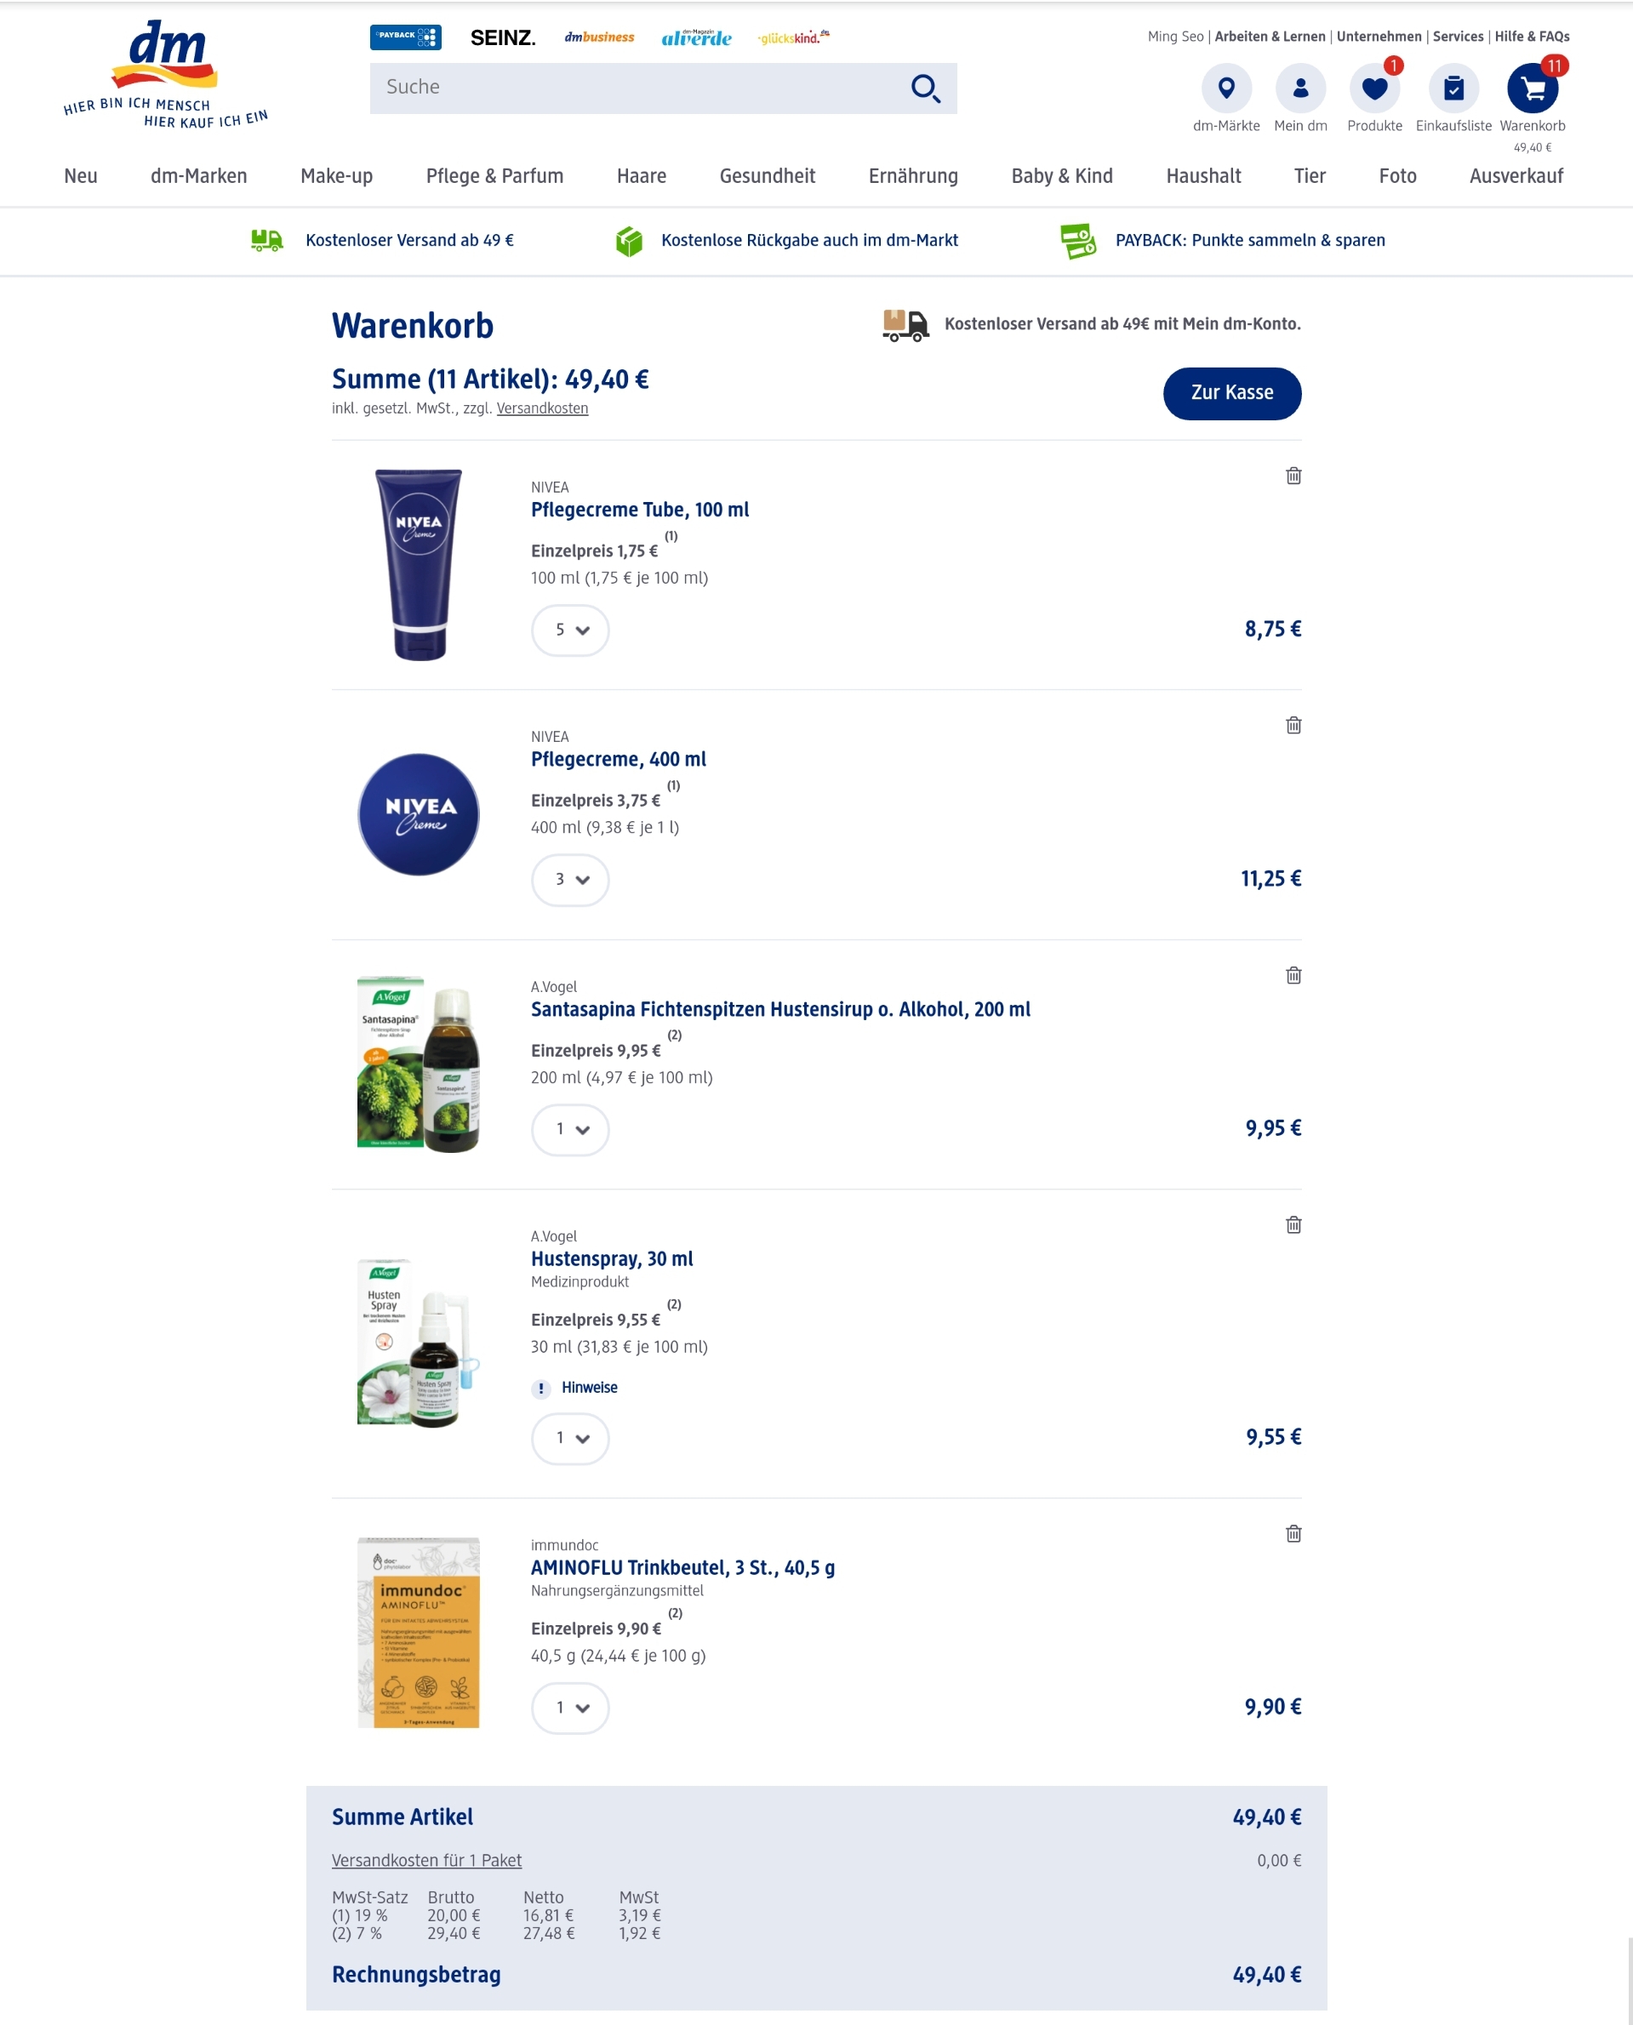
Task: Open the Versandkosten für 1 Paket link
Action: (x=426, y=1861)
